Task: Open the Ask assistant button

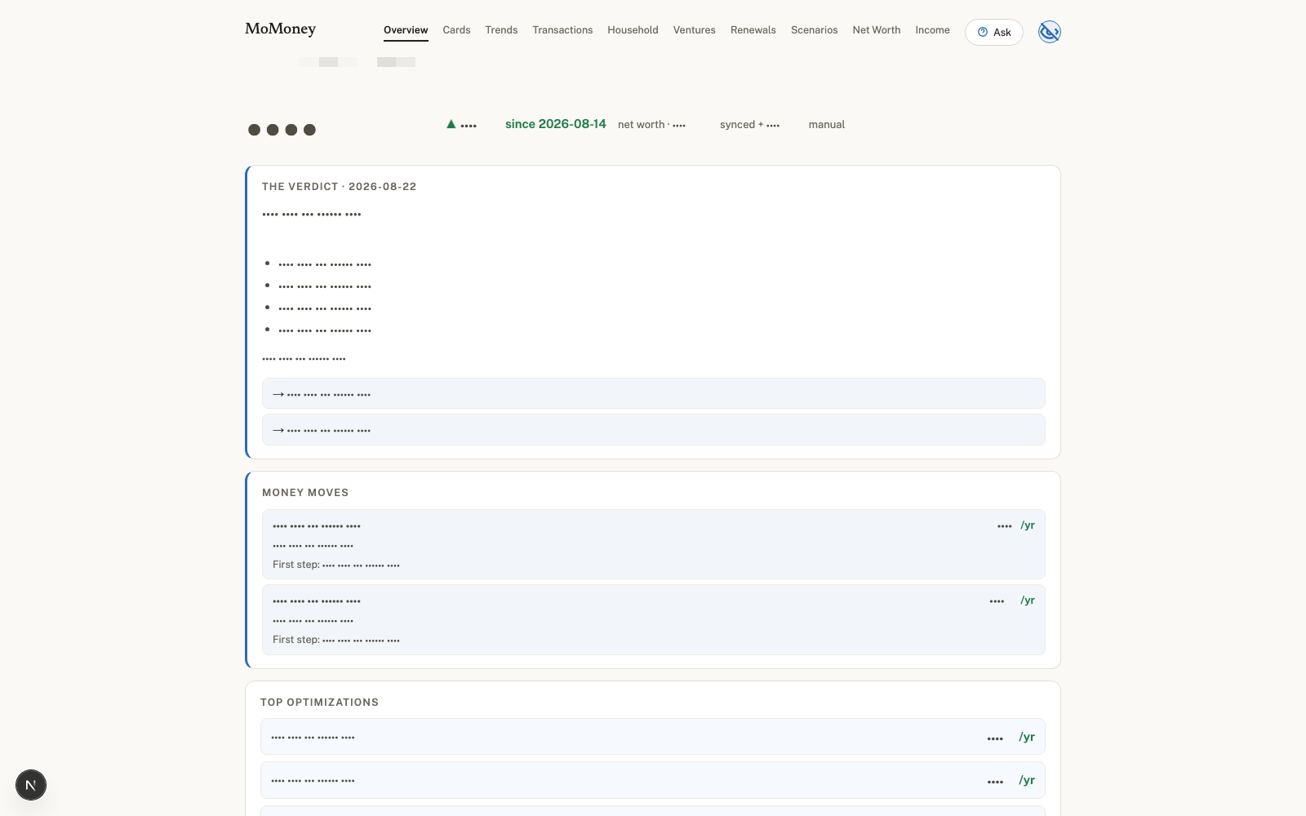Action: click(x=993, y=32)
